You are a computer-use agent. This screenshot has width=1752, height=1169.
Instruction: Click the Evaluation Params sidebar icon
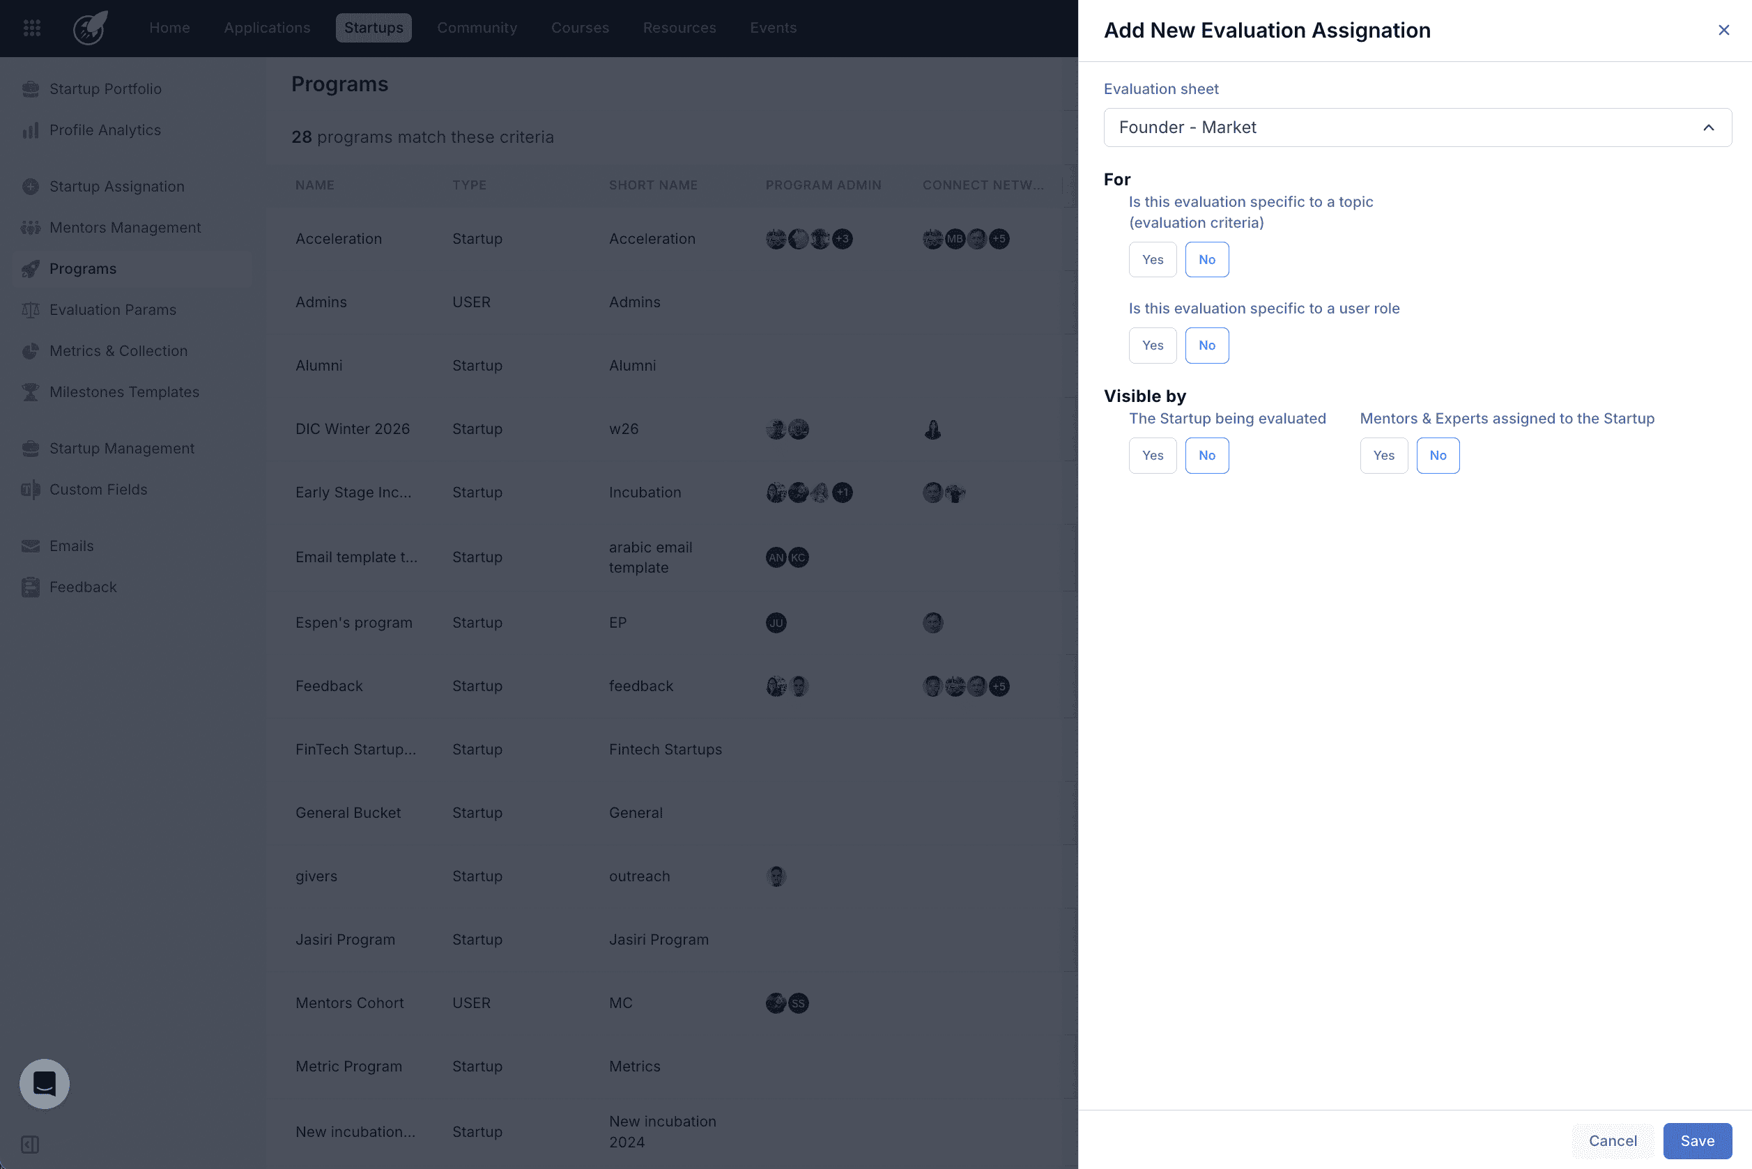[x=31, y=309]
